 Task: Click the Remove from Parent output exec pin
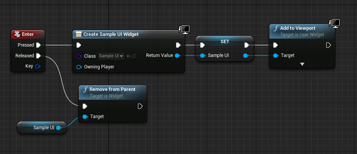coord(140,106)
